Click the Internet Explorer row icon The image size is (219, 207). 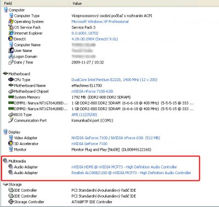11,33
